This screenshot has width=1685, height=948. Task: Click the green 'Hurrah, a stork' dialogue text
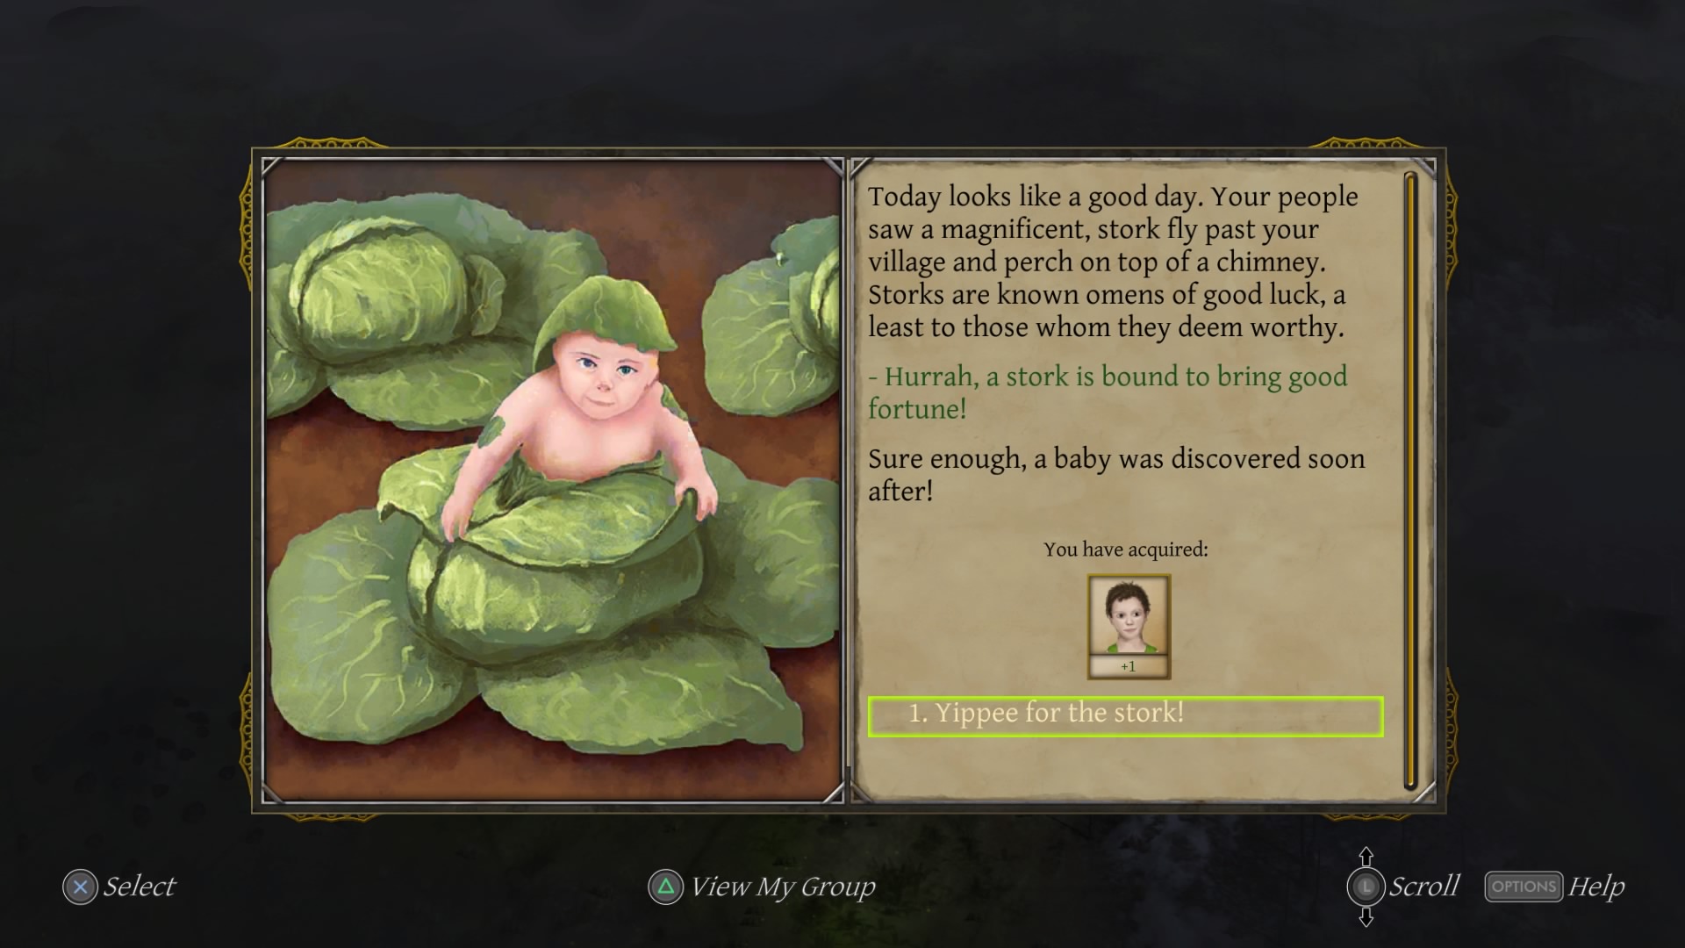click(1108, 392)
